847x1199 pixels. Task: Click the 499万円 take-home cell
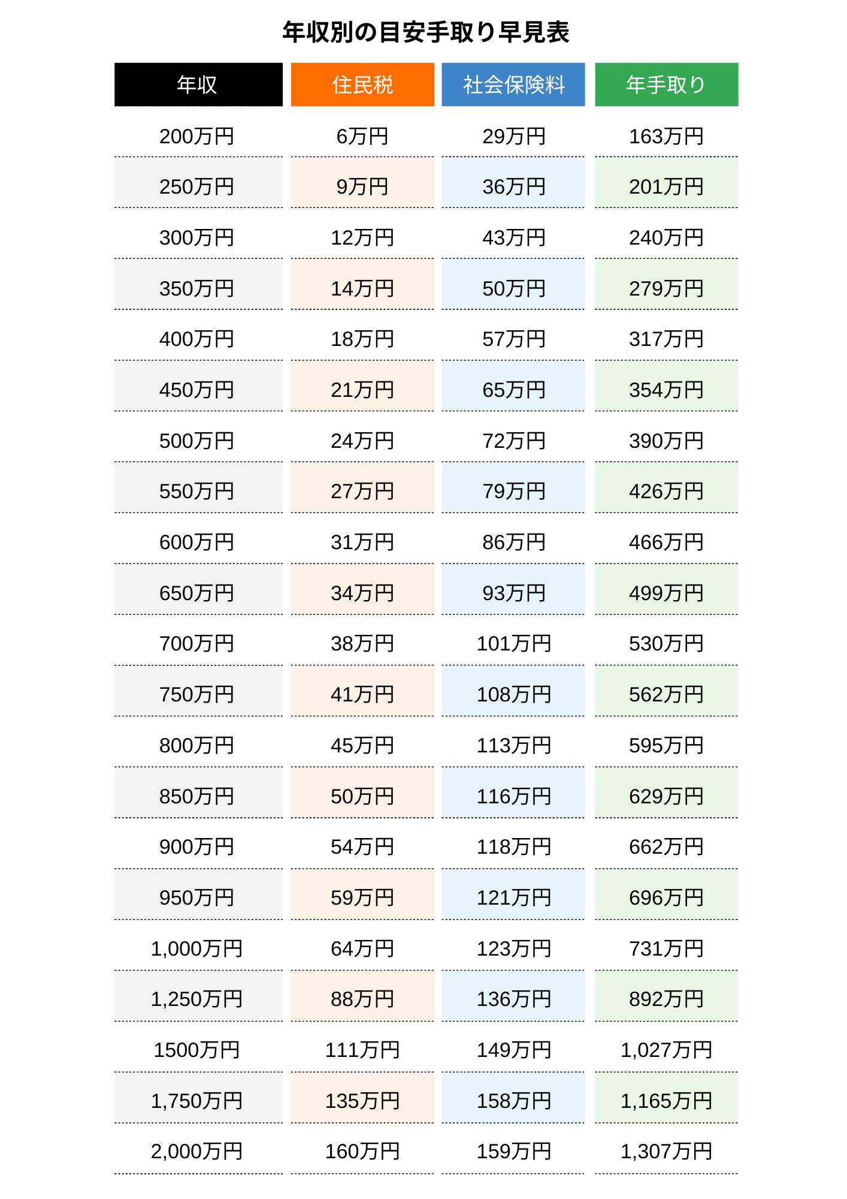pyautogui.click(x=666, y=593)
